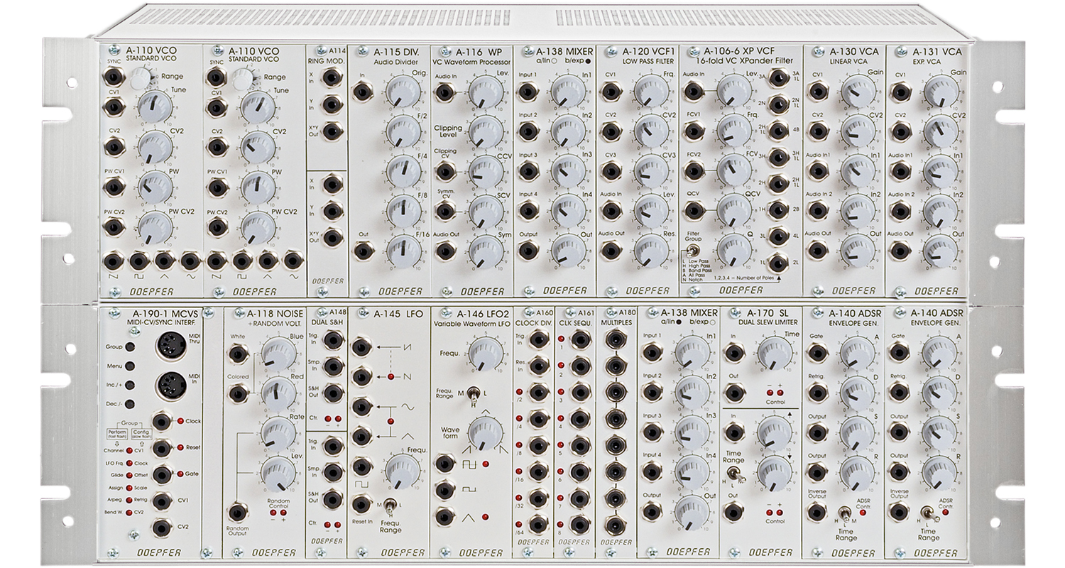Click the QCV jack on A-106-6 XP VCF
The height and width of the screenshot is (568, 1065).
pos(694,210)
